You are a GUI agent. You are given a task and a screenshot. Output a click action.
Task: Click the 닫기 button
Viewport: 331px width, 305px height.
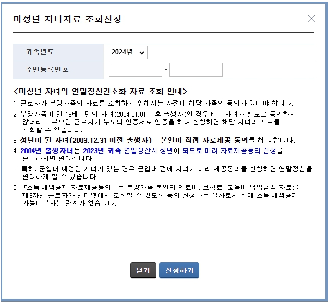(143, 270)
